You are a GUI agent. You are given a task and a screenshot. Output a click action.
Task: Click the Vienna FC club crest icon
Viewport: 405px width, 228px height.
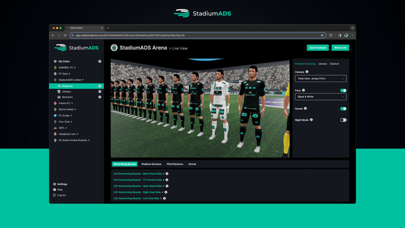click(x=55, y=103)
